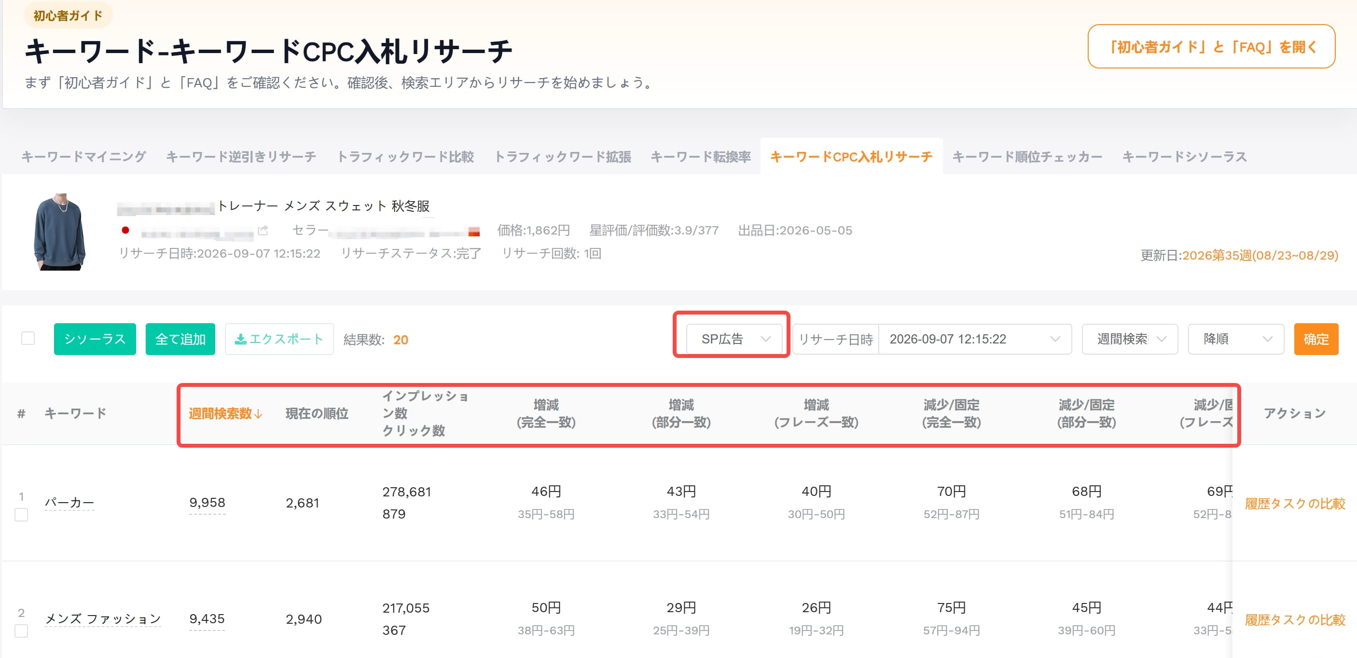Open 履歴タスクの比較 for メンズ ファッション

(x=1295, y=619)
